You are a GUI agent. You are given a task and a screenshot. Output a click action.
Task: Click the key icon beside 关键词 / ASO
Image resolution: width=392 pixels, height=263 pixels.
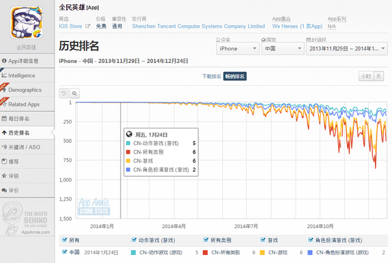coord(4,147)
